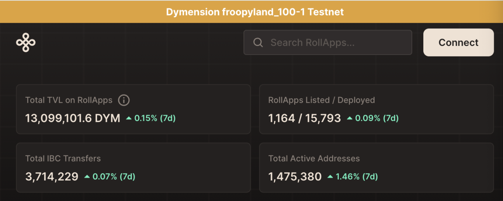Click the Dymension logo icon
The image size is (503, 201).
click(x=26, y=43)
